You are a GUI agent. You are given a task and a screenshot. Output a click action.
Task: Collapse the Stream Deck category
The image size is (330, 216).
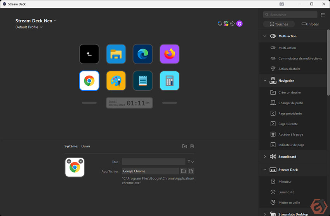point(265,169)
